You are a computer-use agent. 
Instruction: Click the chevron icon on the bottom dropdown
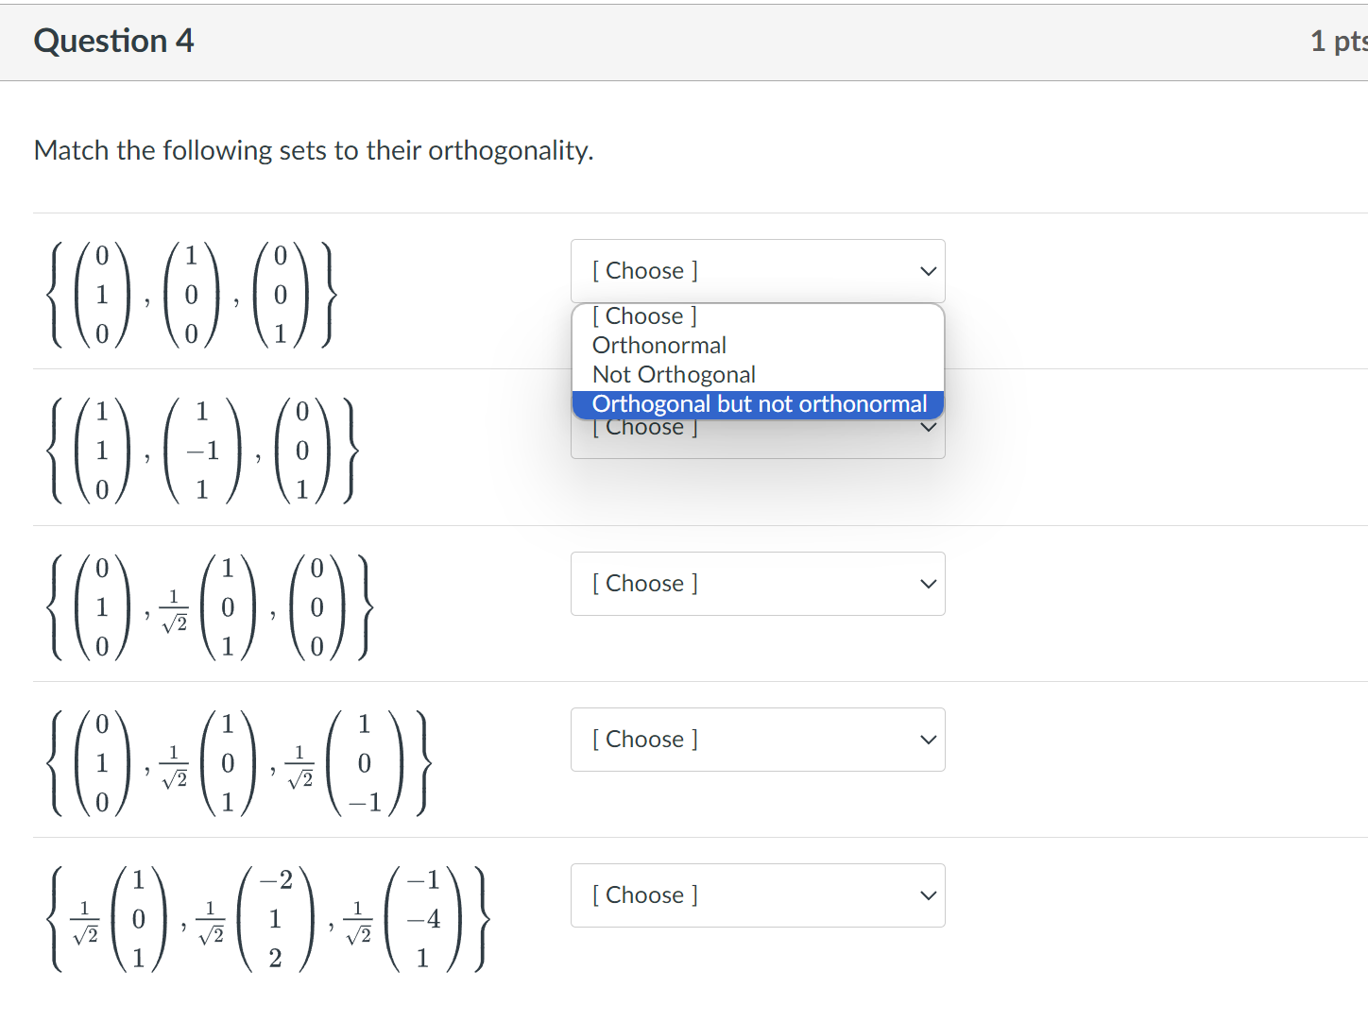[x=928, y=895]
